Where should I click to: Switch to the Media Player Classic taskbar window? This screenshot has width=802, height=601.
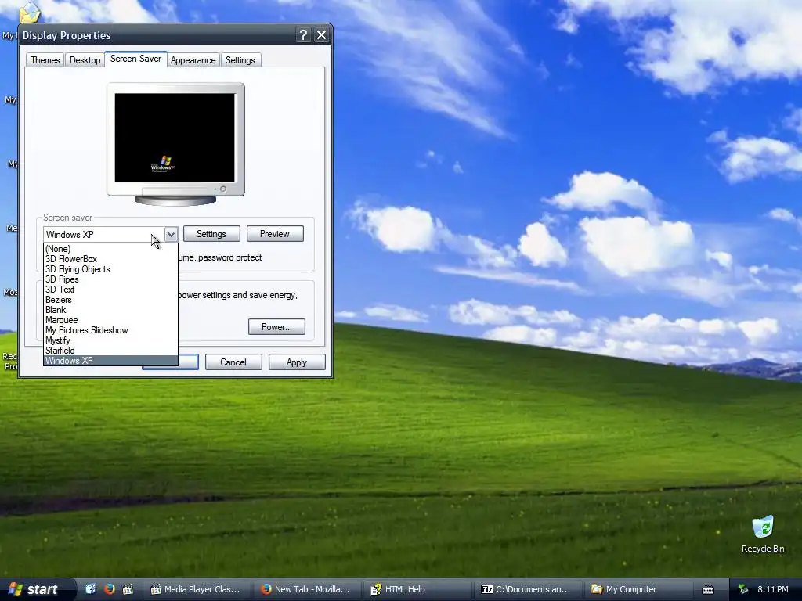[x=196, y=589]
